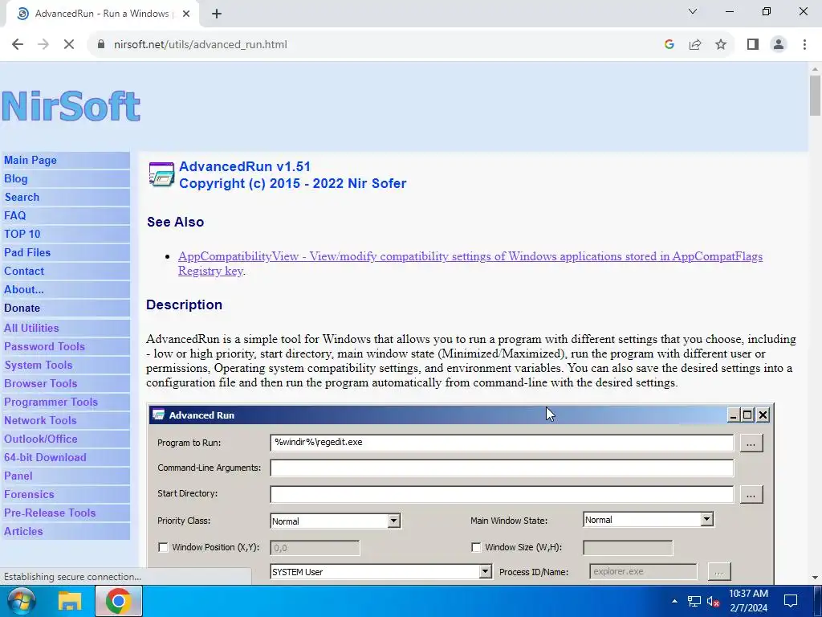Screen dimensions: 822x617
Task: View site information via the padlock icon
Action: 101,45
